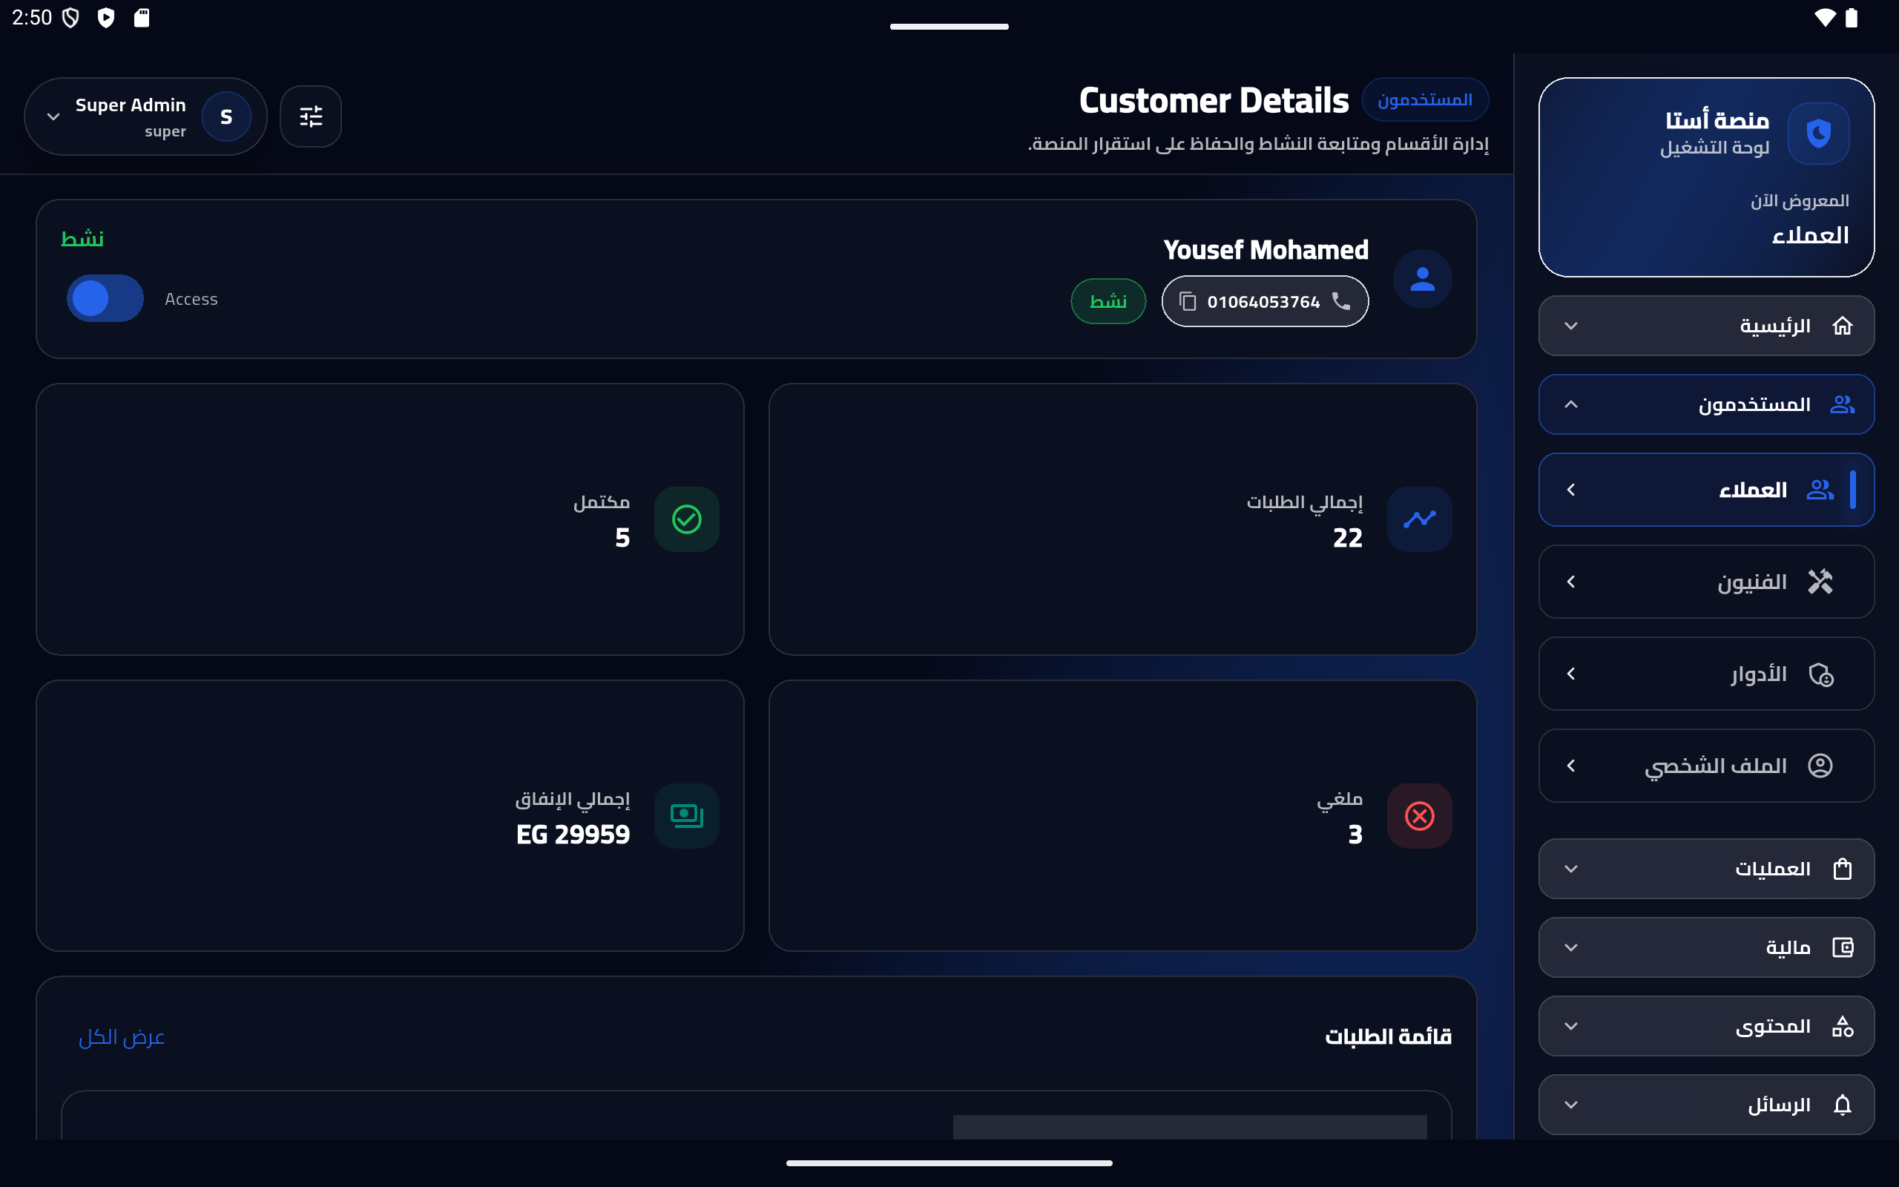This screenshot has height=1187, width=1899.
Task: Click the shapes icon in المحتوى
Action: pos(1843,1026)
